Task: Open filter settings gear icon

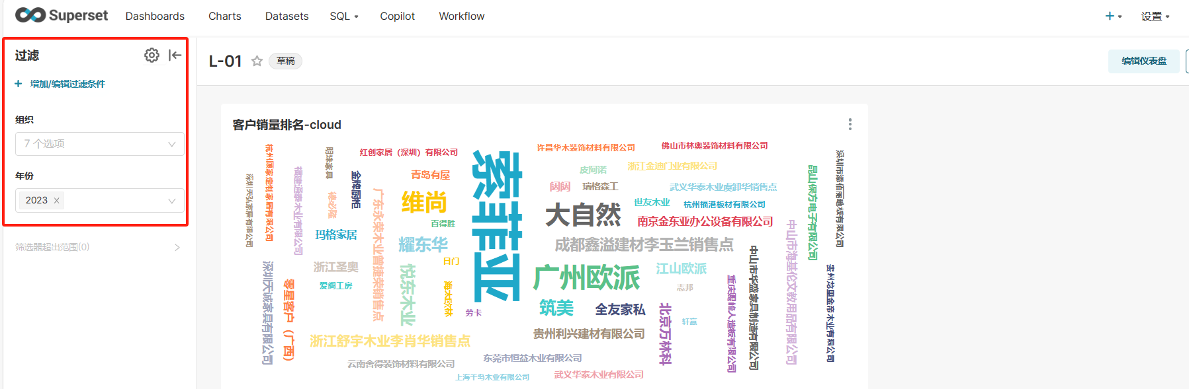Action: click(x=152, y=55)
